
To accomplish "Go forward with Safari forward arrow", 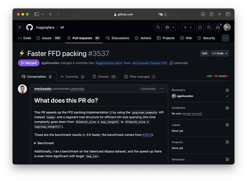I will click(x=58, y=14).
